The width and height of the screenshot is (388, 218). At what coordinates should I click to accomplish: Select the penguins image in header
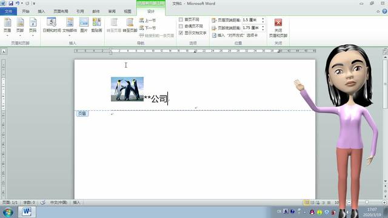pos(127,89)
